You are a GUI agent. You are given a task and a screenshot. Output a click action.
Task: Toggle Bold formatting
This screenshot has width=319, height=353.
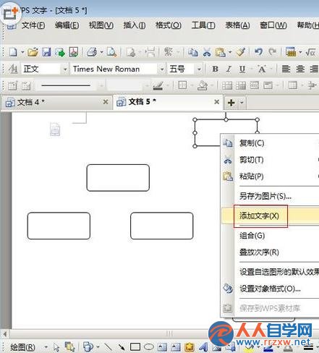coord(215,69)
